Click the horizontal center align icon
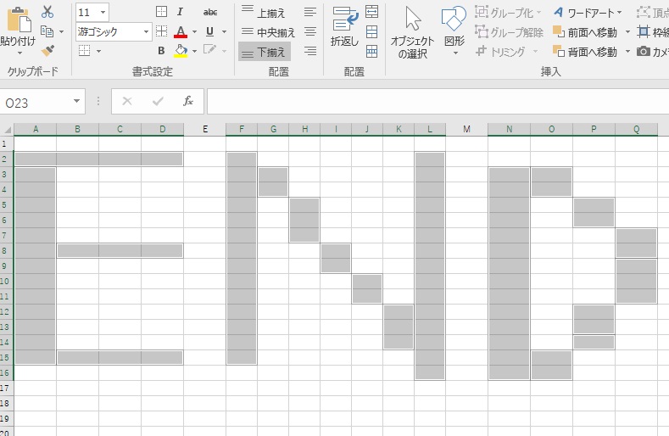 (x=310, y=31)
